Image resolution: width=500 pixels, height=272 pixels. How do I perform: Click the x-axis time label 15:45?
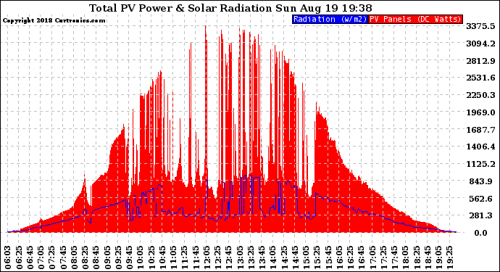328,257
